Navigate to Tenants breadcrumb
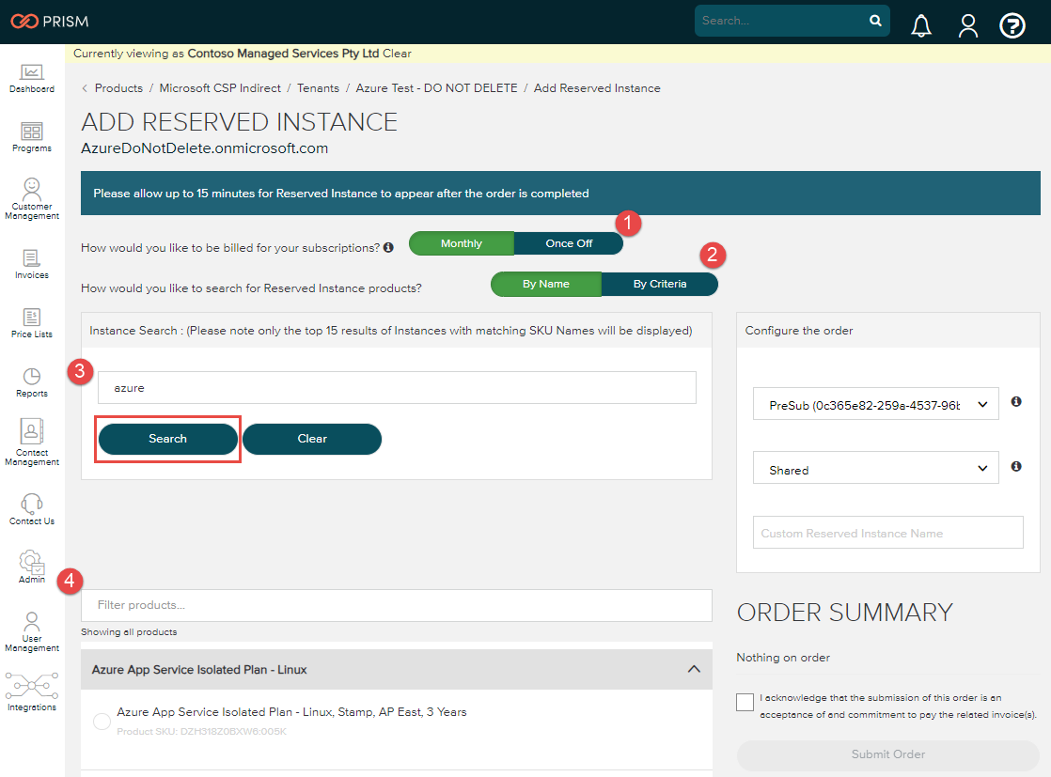The image size is (1051, 777). [318, 88]
